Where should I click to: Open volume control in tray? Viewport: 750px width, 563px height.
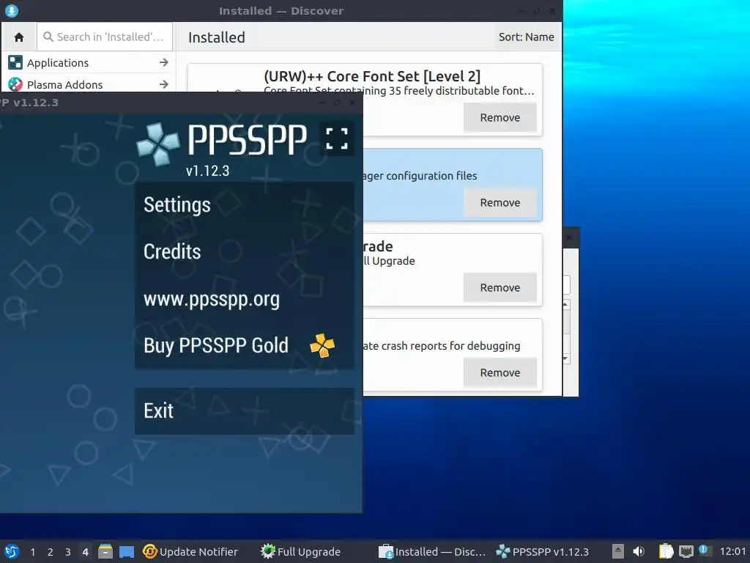tap(639, 551)
